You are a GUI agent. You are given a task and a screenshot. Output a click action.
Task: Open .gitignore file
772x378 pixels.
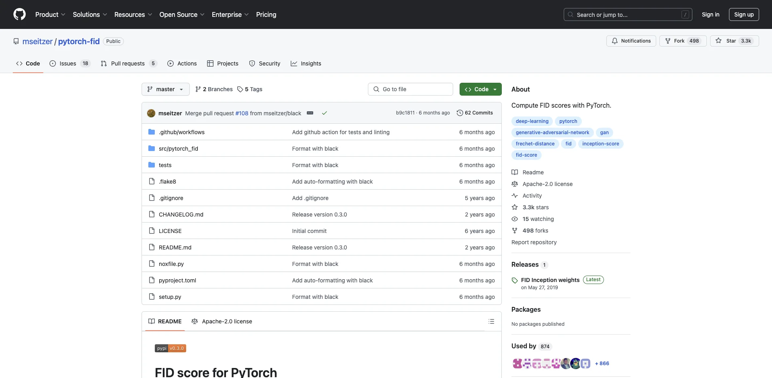[171, 198]
